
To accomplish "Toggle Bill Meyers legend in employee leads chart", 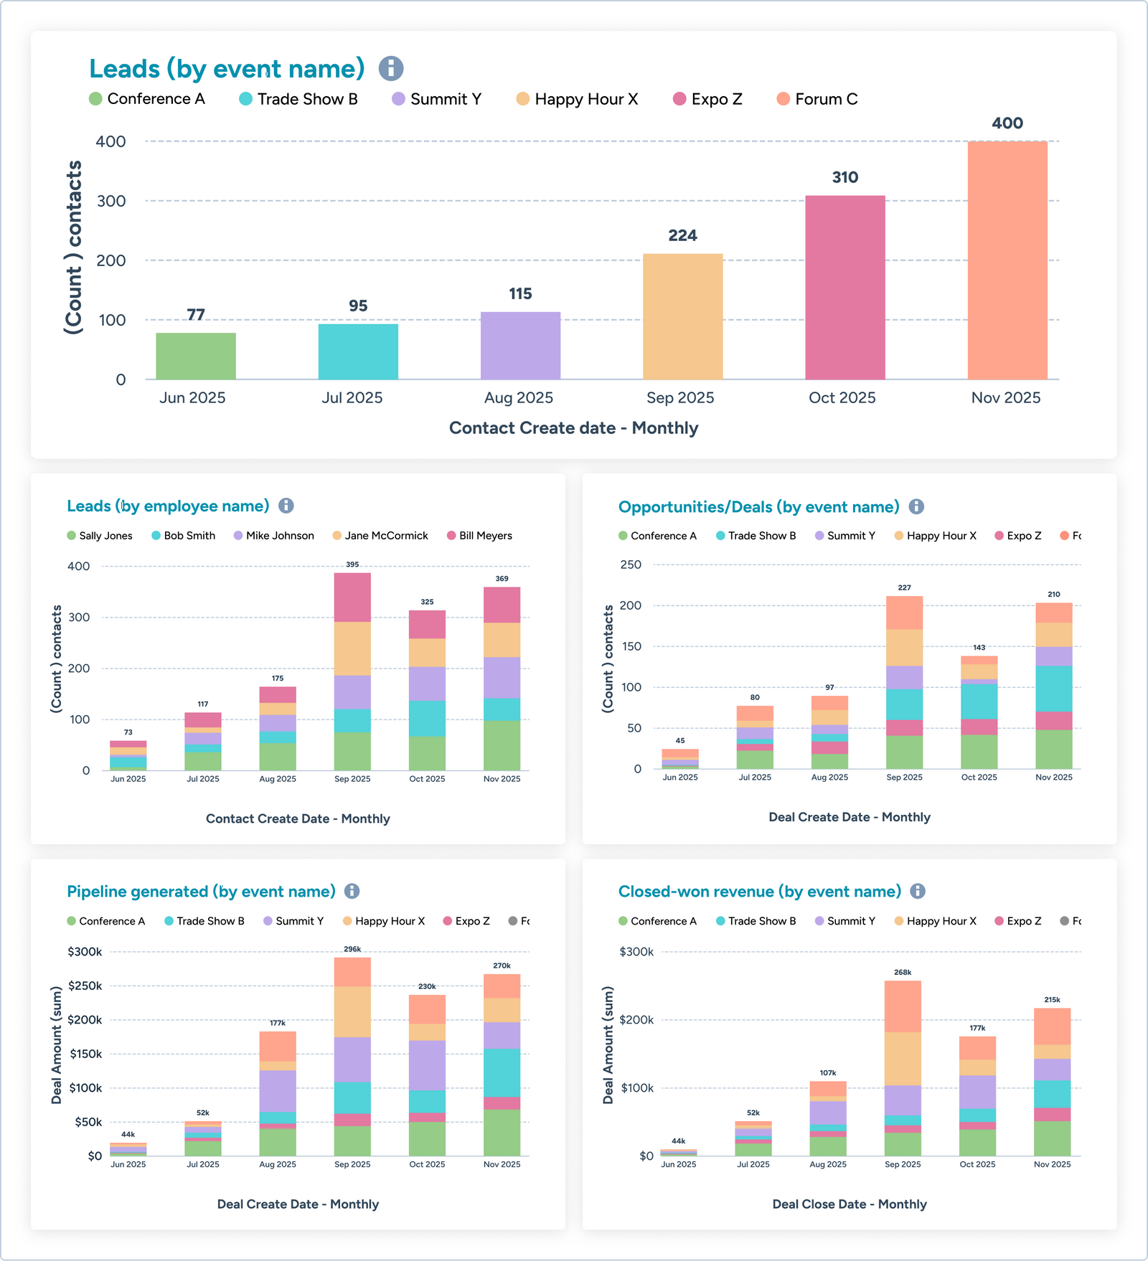I will 479,536.
